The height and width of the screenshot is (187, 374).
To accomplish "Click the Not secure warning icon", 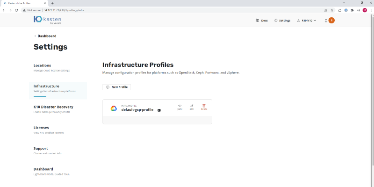I will pos(24,10).
